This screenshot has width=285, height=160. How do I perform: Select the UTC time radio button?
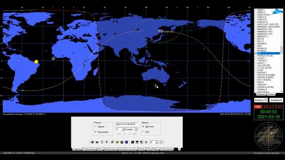click(x=143, y=132)
